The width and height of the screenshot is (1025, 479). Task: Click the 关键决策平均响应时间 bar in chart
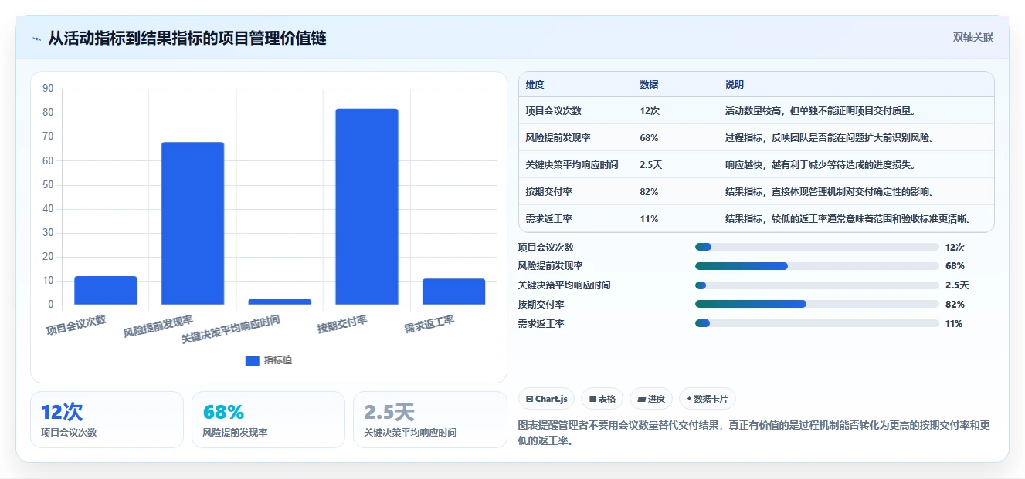(x=280, y=302)
